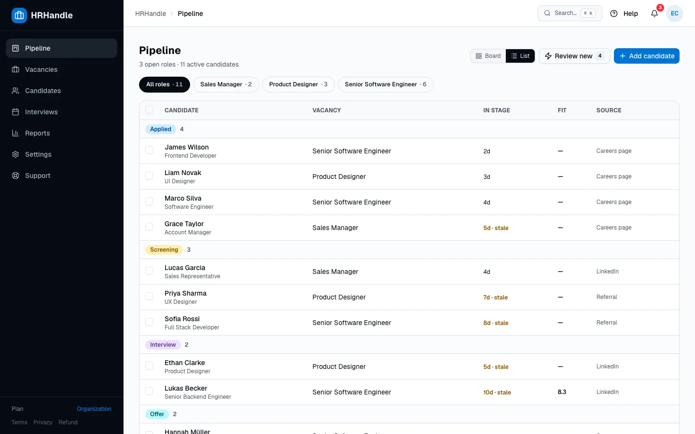Open the Terms footer link
This screenshot has height=434, width=695.
click(x=19, y=422)
